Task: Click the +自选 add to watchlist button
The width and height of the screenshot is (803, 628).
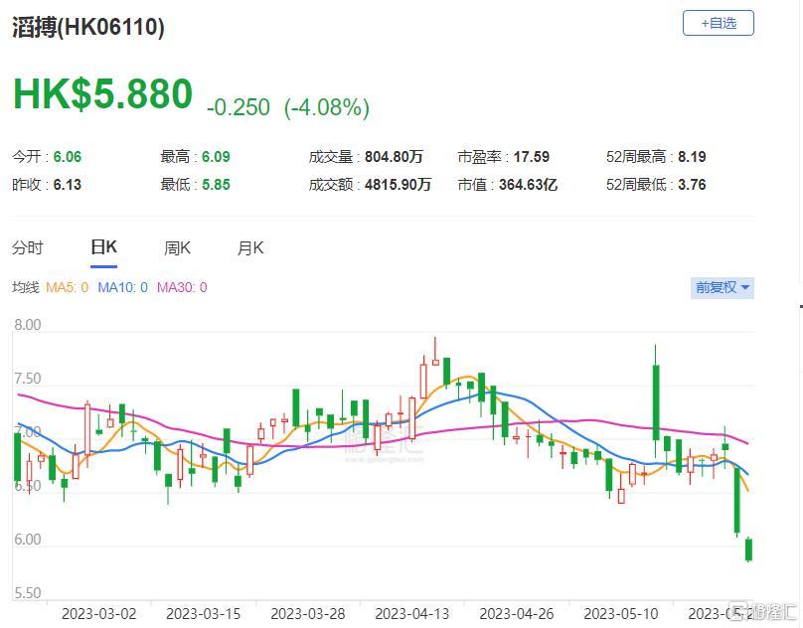Action: [718, 23]
